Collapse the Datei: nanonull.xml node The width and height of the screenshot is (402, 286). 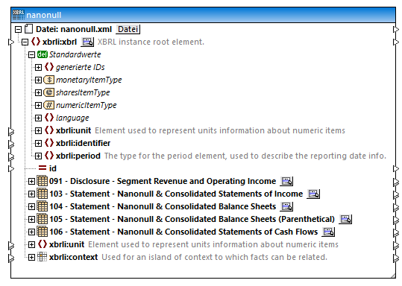click(18, 29)
